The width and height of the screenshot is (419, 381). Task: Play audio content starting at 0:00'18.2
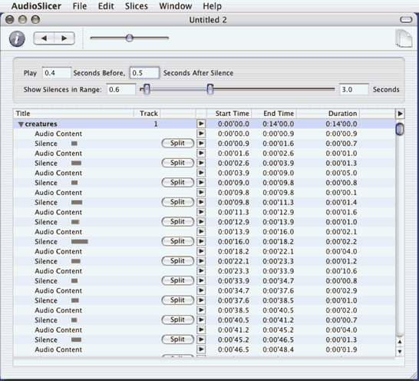(x=201, y=251)
